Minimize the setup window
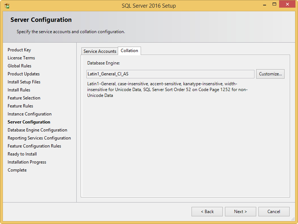Image resolution: width=298 pixels, height=224 pixels. tap(264, 4)
